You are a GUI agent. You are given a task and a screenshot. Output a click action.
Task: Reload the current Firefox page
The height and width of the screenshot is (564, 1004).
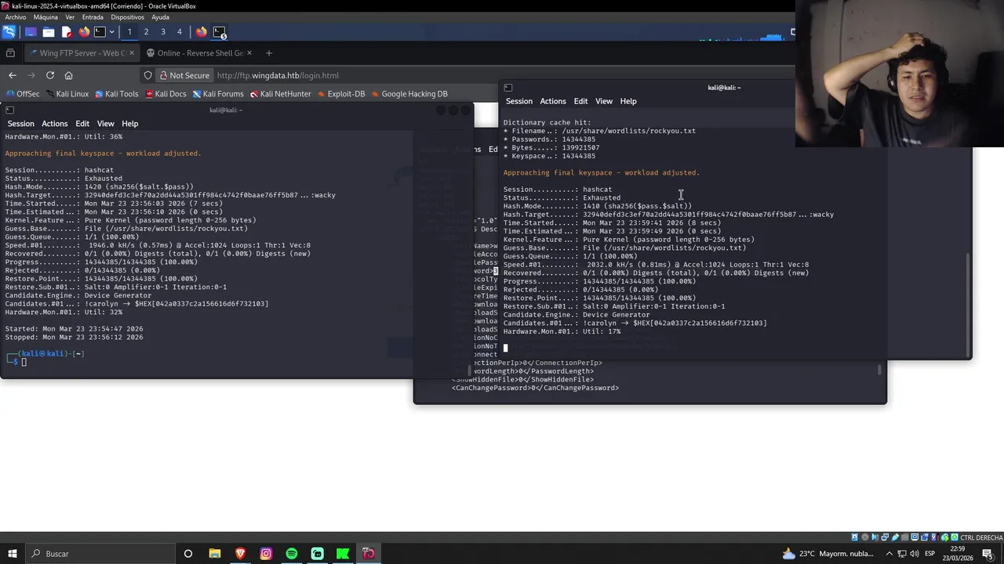click(x=49, y=75)
